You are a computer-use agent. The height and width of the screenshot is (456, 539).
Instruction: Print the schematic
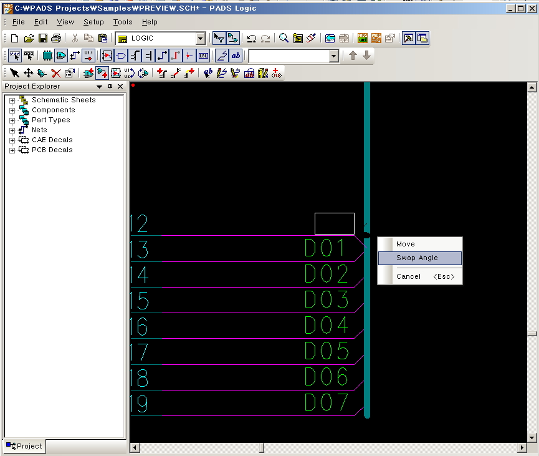56,38
